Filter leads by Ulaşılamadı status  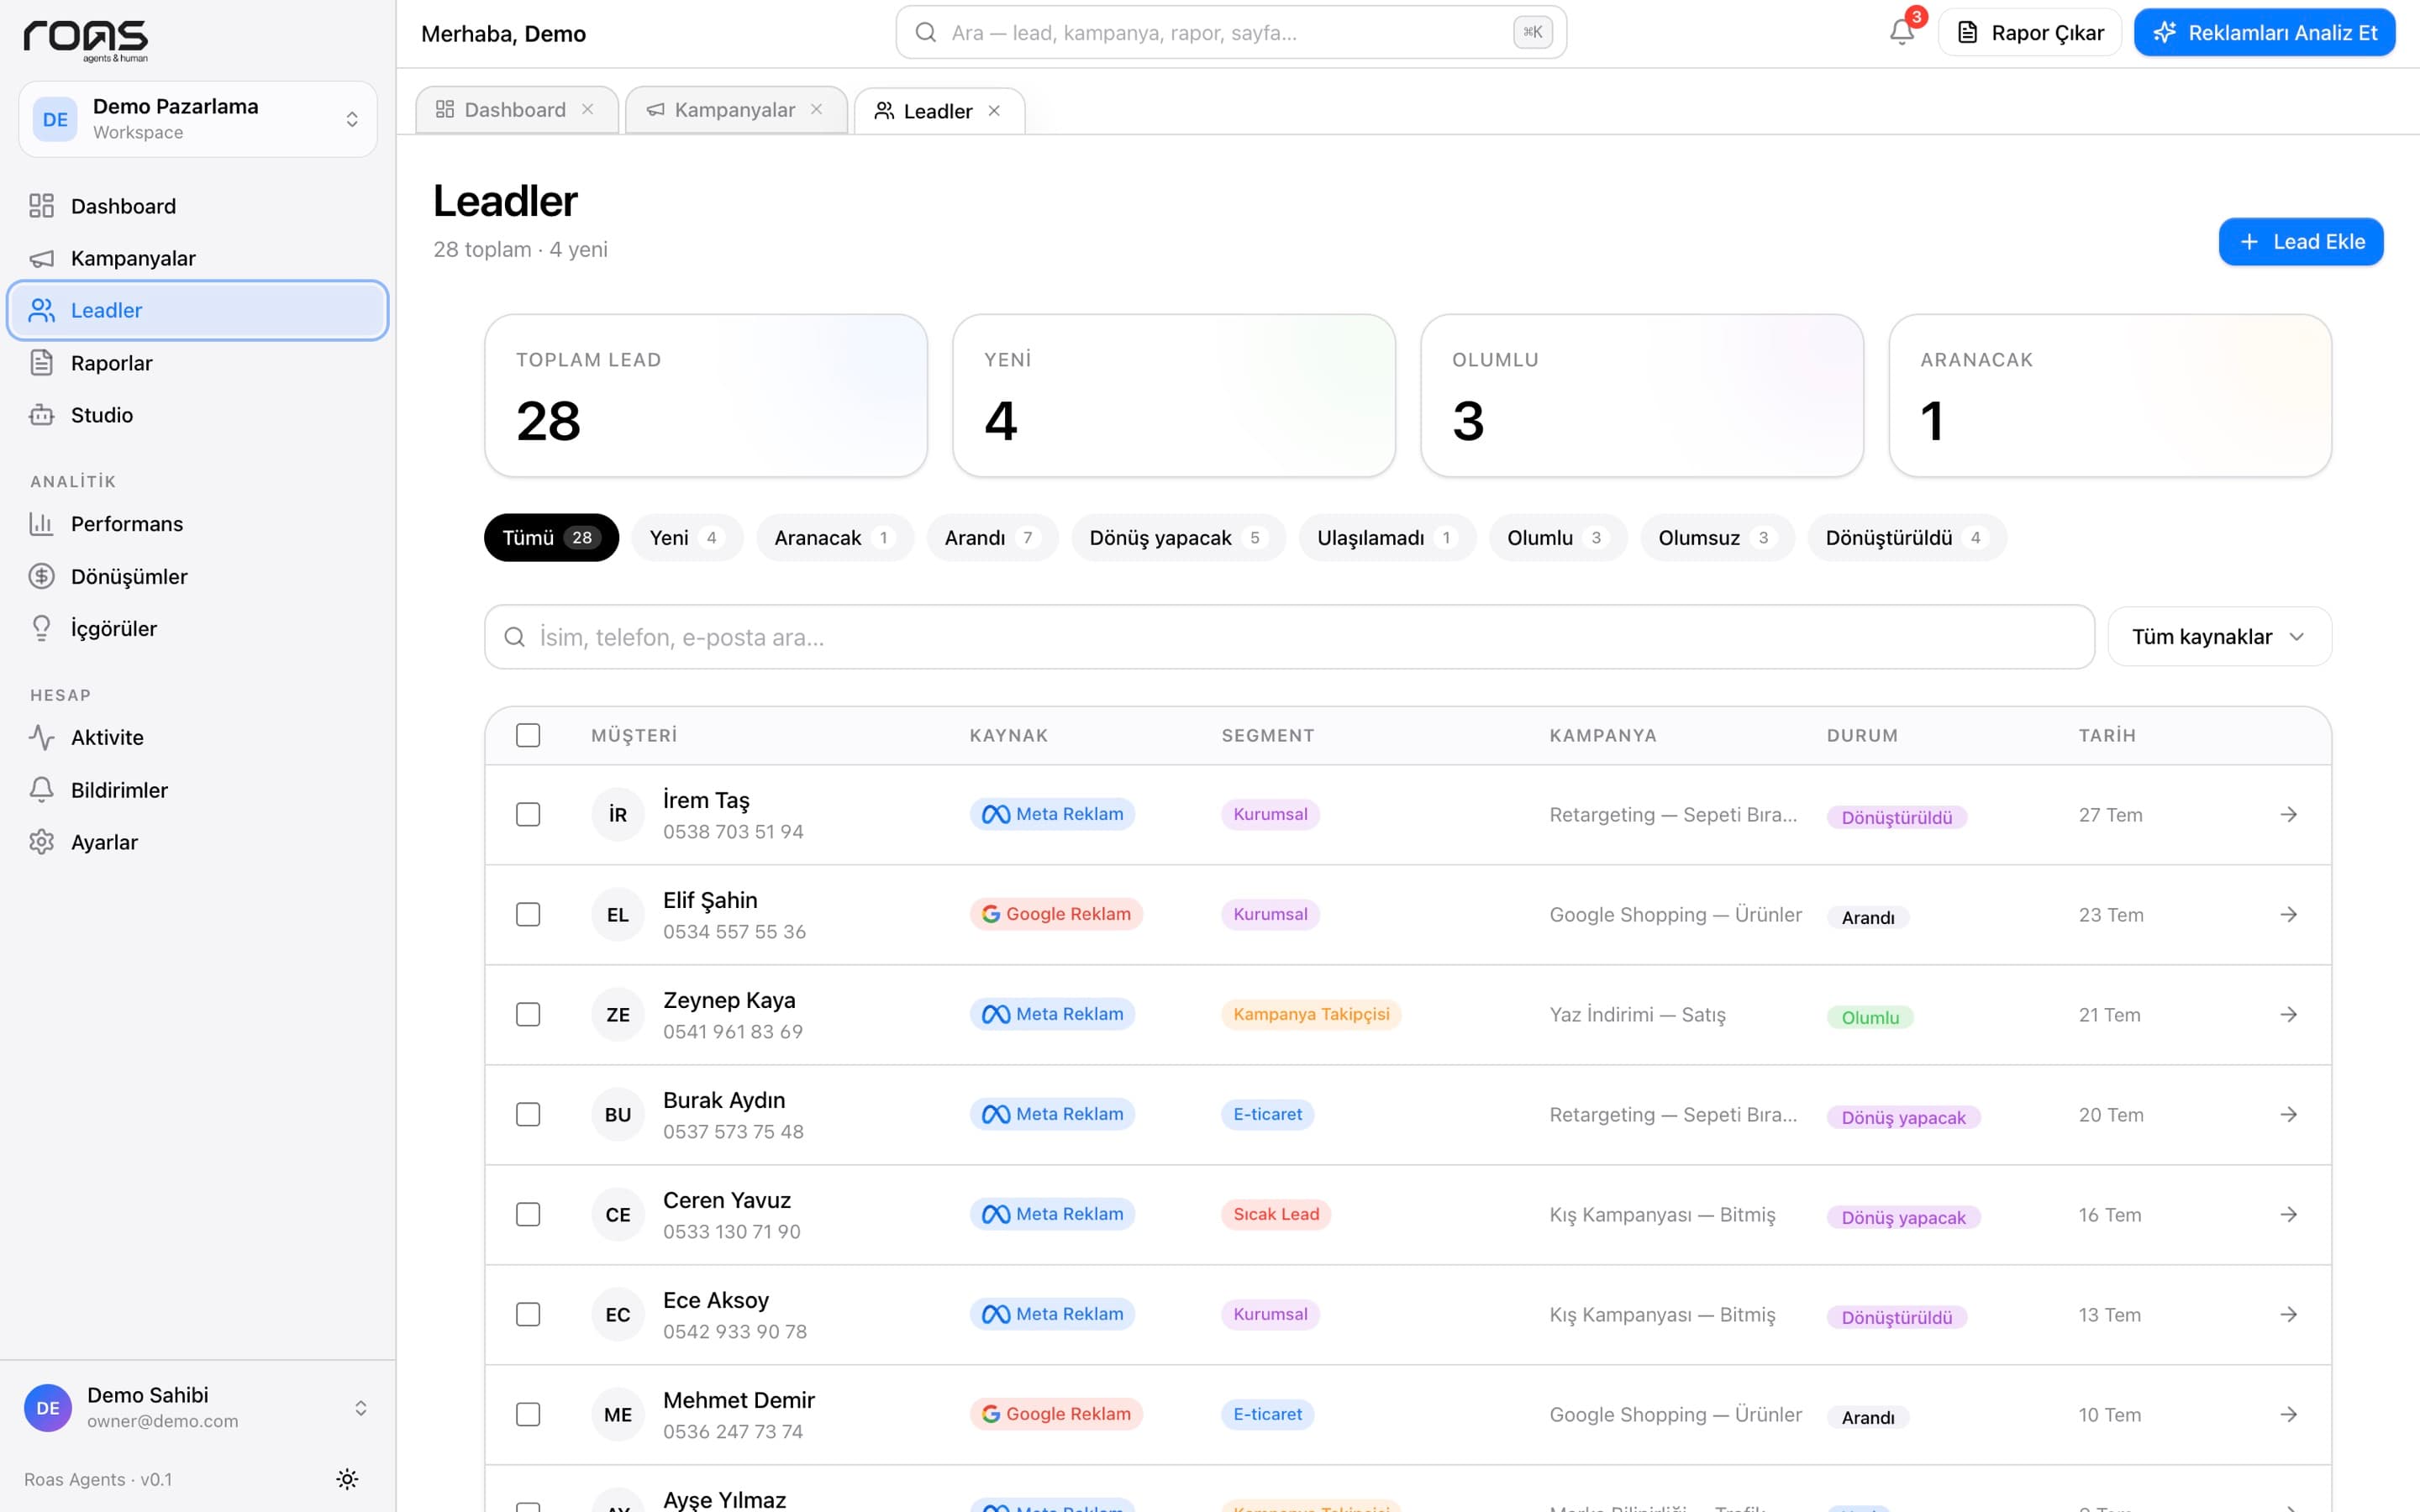click(1387, 538)
